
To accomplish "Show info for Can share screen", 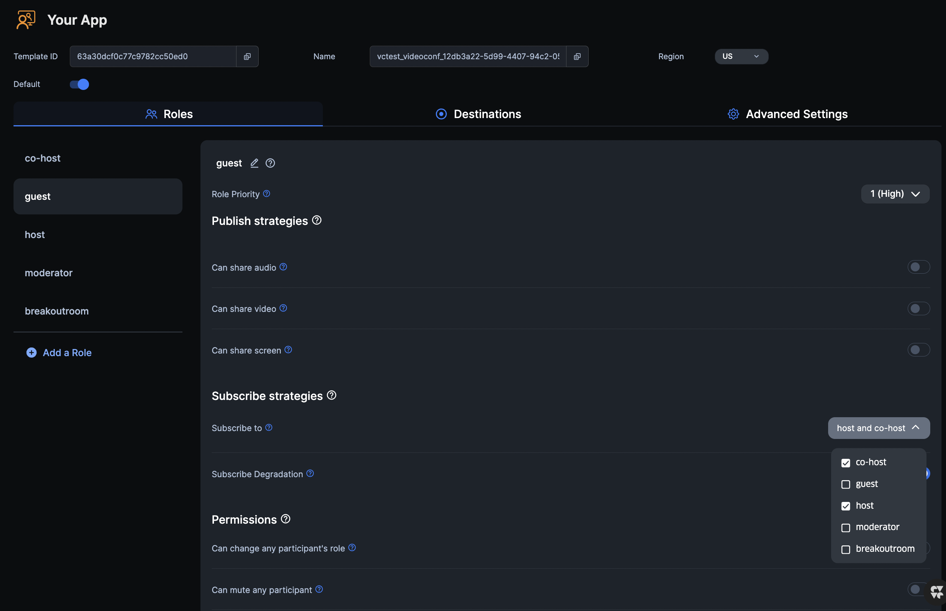I will [288, 349].
